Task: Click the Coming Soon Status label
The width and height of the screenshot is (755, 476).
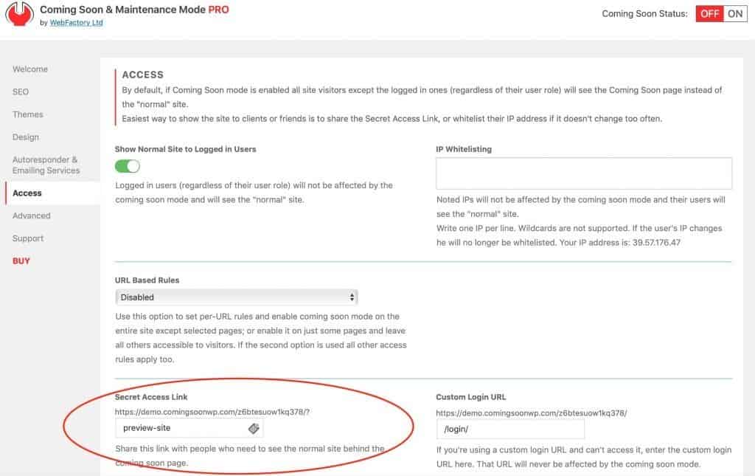Action: (644, 13)
